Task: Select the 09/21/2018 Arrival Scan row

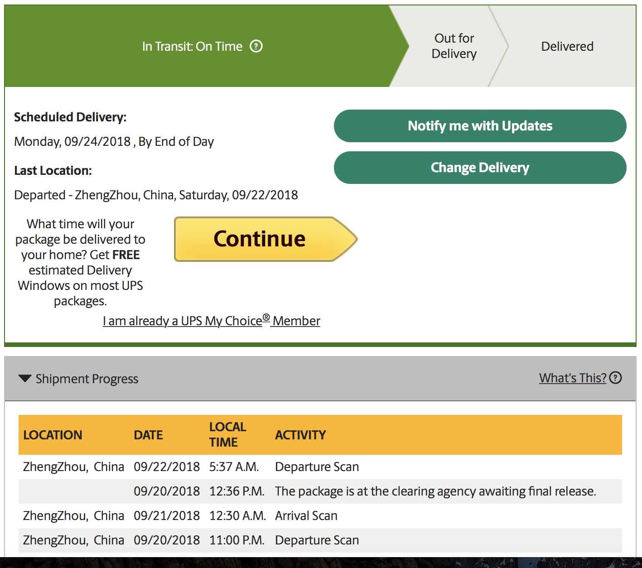Action: (x=320, y=516)
